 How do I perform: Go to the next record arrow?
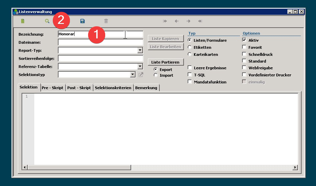[189, 21]
